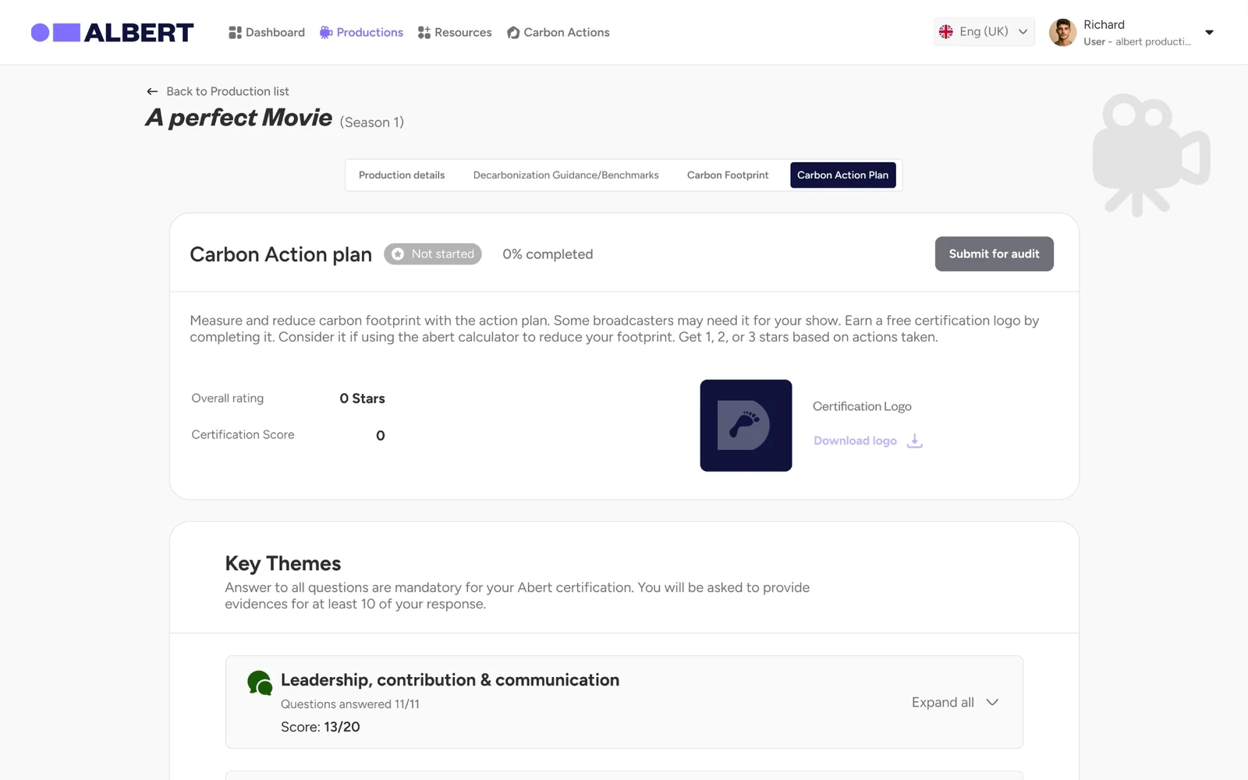Switch to Production details tab
The image size is (1248, 780).
click(x=402, y=175)
